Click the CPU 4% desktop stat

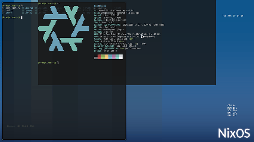tap(231, 106)
